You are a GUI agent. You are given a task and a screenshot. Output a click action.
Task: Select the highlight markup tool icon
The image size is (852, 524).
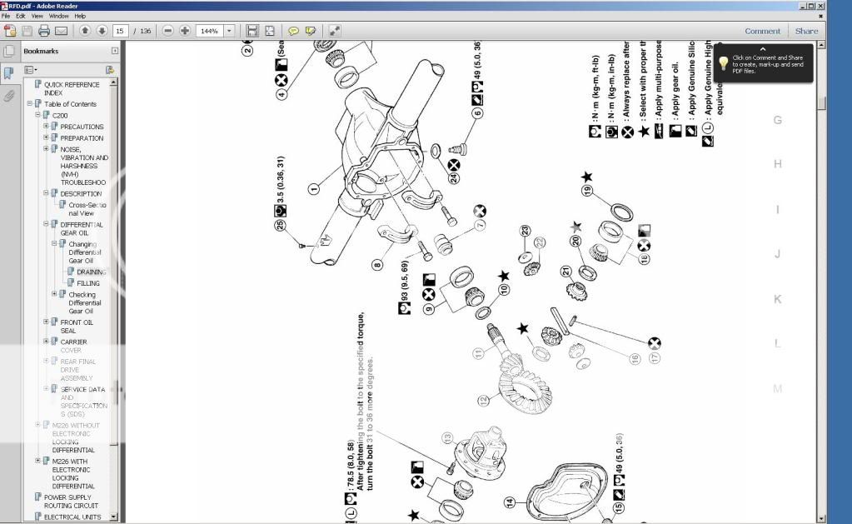tap(310, 30)
